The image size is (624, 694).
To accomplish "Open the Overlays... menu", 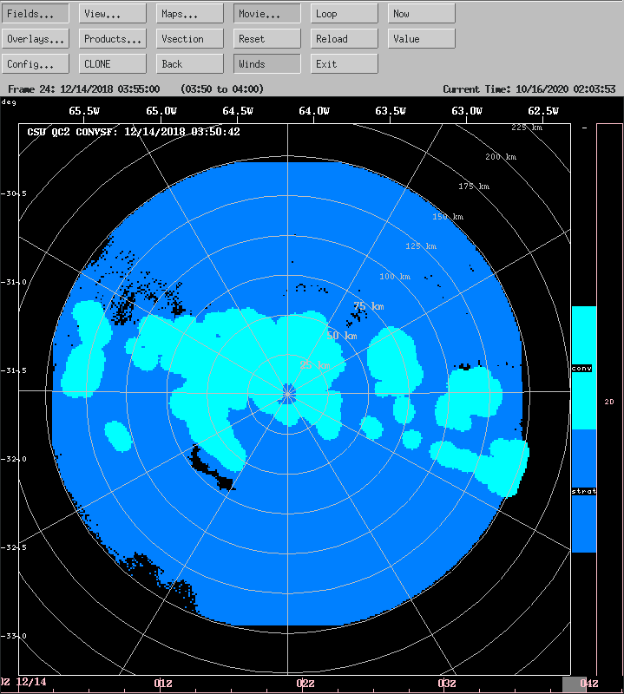I will (x=36, y=39).
